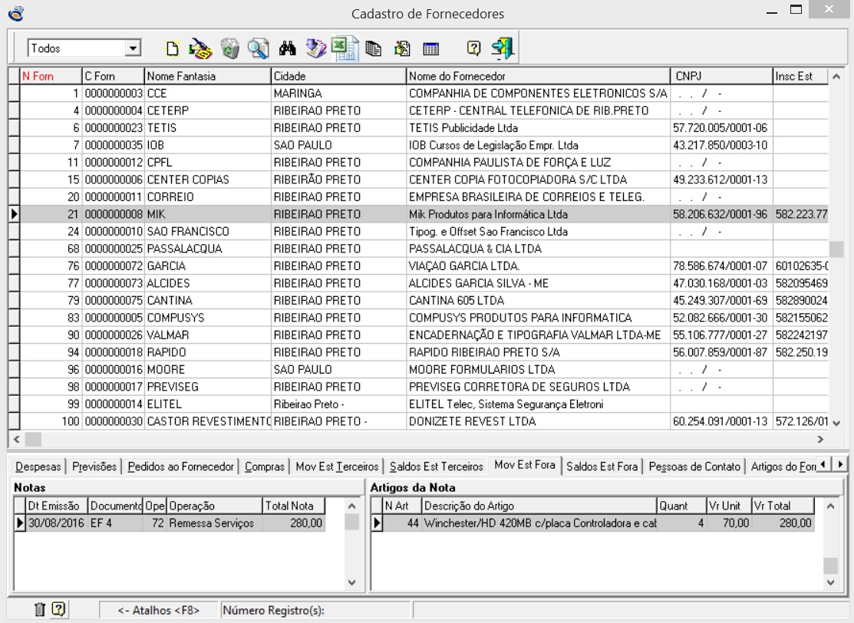Select the PASSALACQUA supplier row
Screen dimensions: 854x623
[424, 249]
